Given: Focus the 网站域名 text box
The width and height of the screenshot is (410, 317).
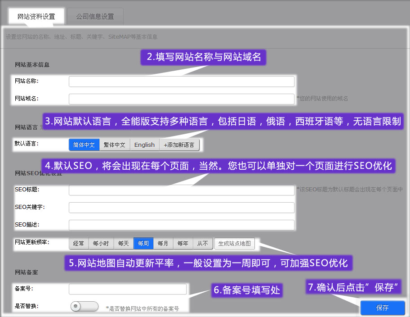Looking at the screenshot, I should click(x=182, y=99).
